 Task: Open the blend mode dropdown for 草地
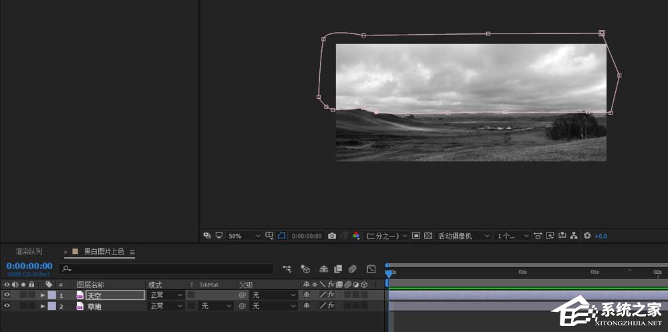coord(166,306)
